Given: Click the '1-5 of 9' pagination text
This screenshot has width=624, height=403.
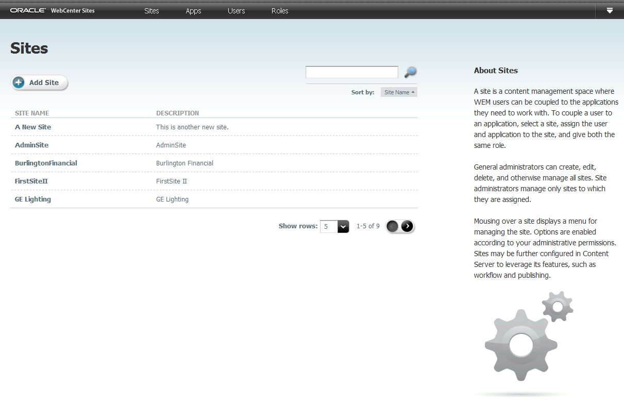Looking at the screenshot, I should tap(368, 226).
